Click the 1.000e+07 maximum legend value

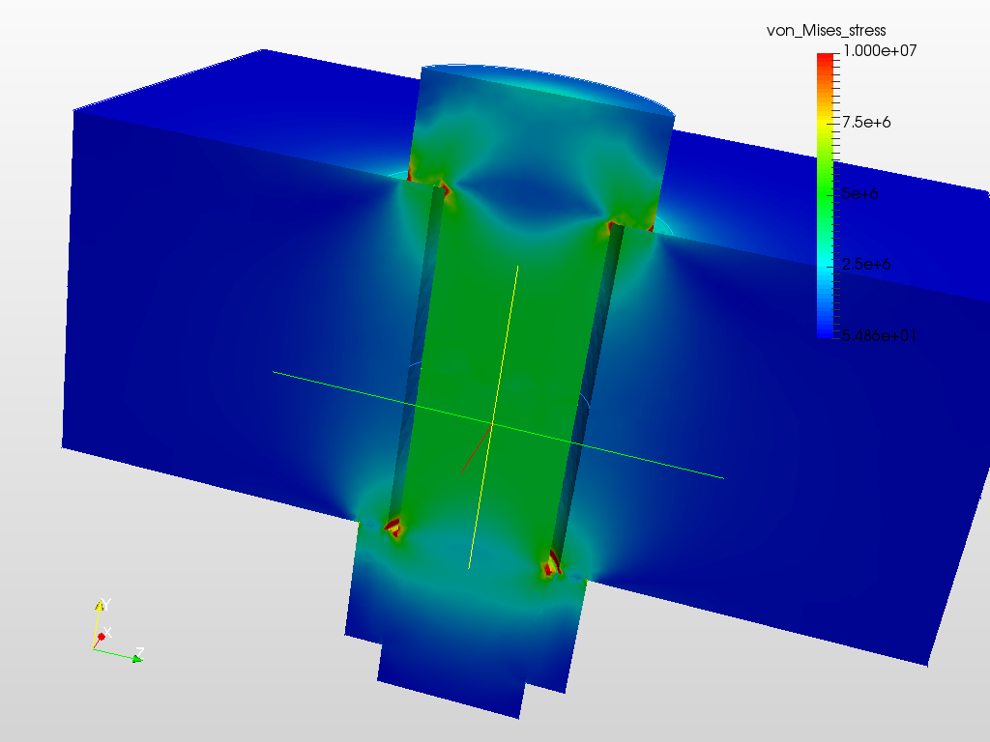tap(880, 50)
